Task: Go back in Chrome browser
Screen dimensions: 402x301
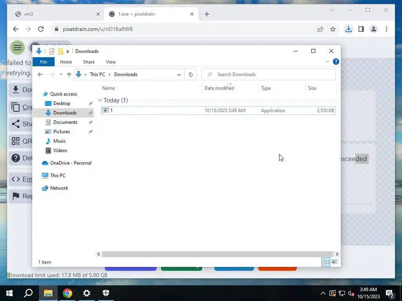Action: pyautogui.click(x=16, y=29)
